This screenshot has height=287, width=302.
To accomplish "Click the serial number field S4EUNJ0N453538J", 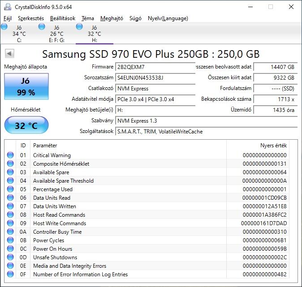I will pos(155,78).
